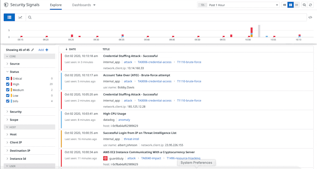Image resolution: width=317 pixels, height=169 pixels.
Task: Toggle the Info status checkbox
Action: tap(8, 101)
